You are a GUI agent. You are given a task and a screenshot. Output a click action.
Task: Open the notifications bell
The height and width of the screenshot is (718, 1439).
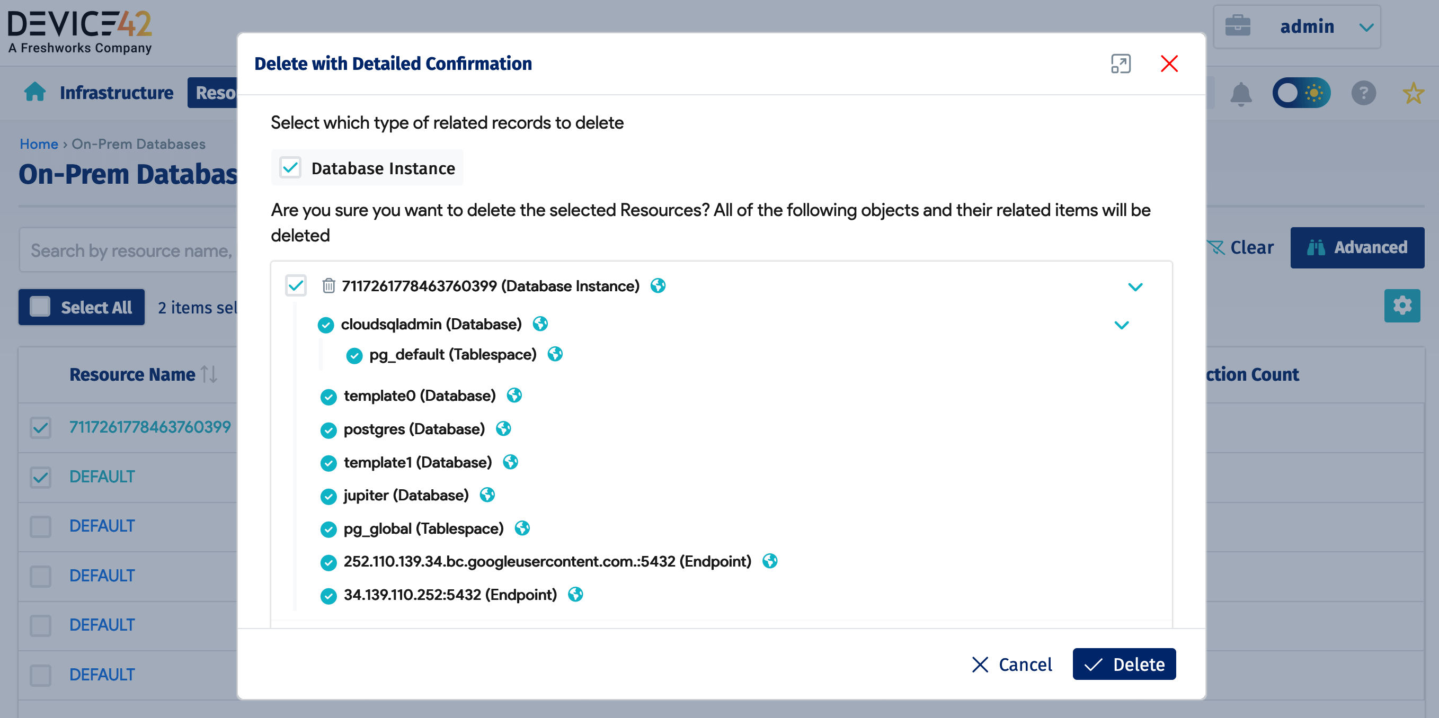click(x=1241, y=93)
